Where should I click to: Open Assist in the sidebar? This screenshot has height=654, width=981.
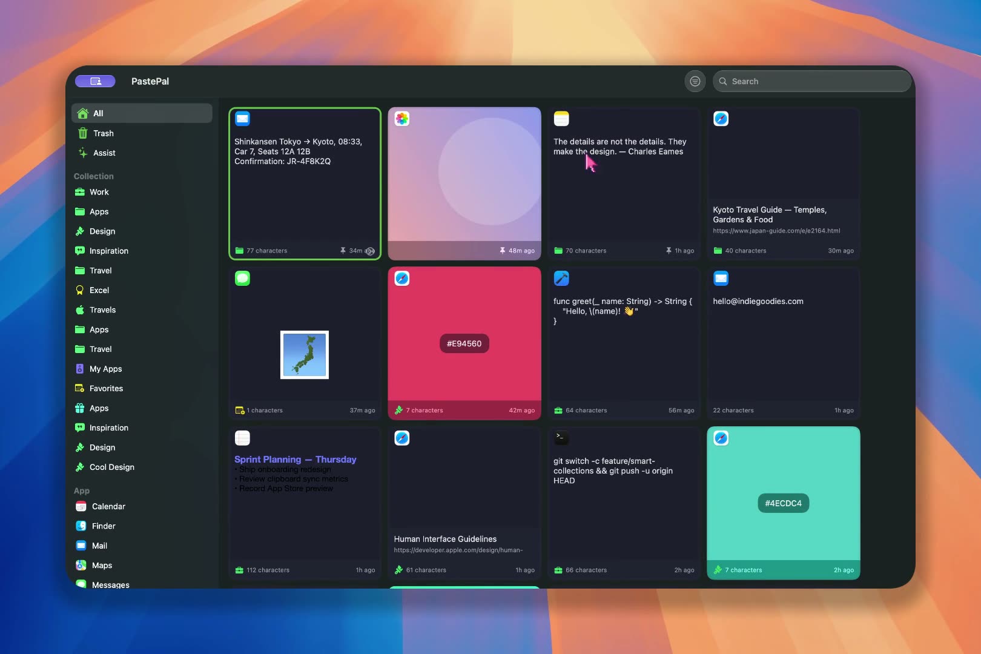(142, 153)
